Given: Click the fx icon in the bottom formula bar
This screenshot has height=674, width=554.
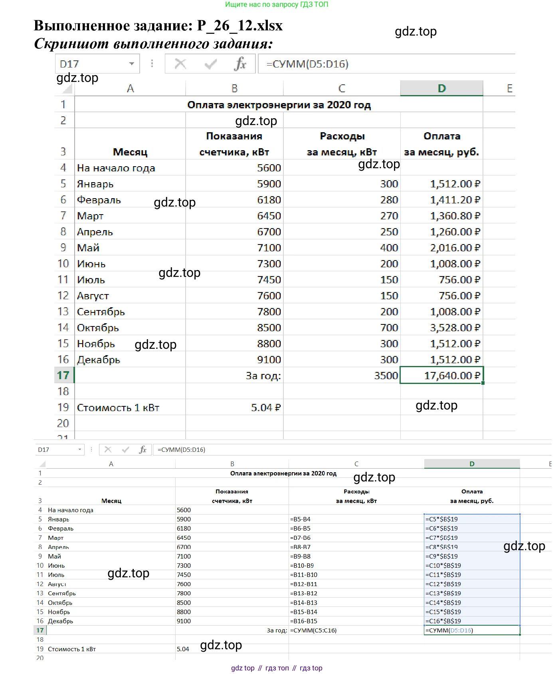Looking at the screenshot, I should tap(142, 449).
